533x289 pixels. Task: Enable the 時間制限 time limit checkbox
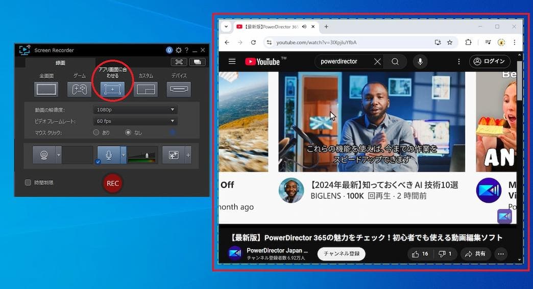28,183
